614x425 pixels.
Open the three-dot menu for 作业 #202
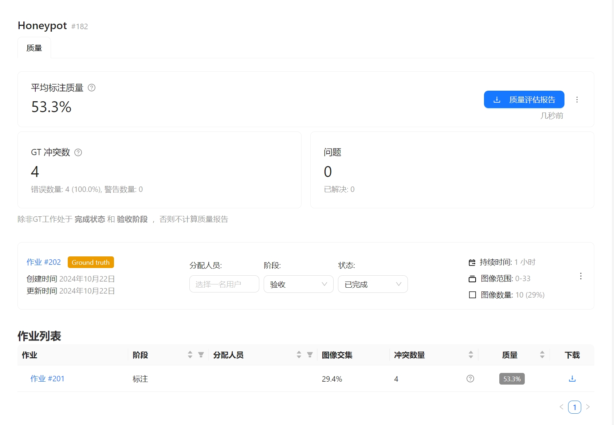[x=581, y=276]
